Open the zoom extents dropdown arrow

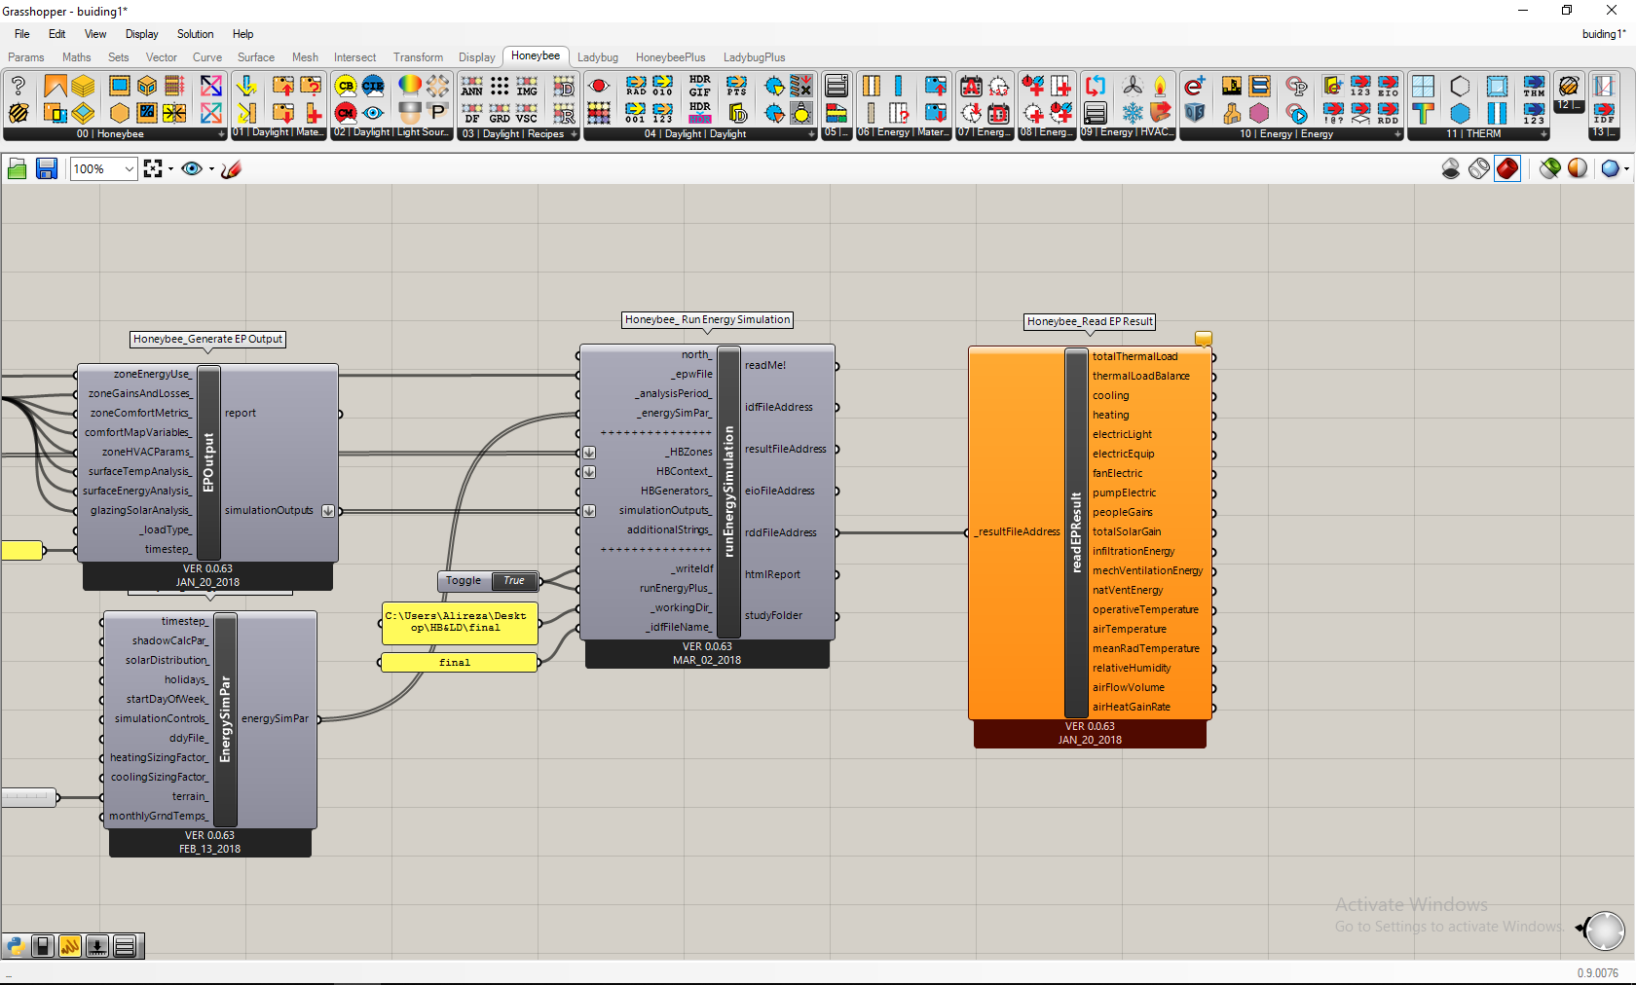tap(171, 169)
